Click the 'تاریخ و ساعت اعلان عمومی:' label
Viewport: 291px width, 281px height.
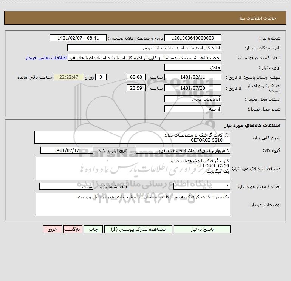pos(136,38)
